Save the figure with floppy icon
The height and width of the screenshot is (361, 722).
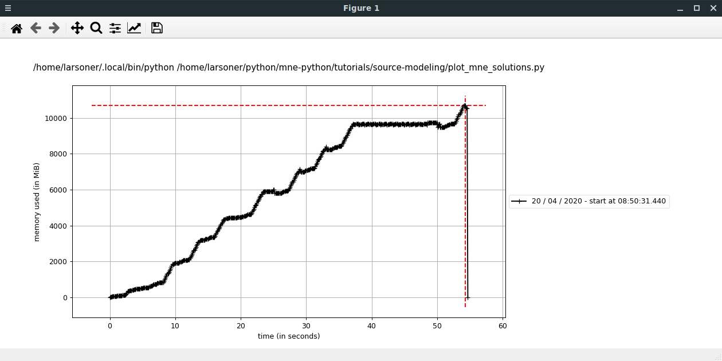157,28
